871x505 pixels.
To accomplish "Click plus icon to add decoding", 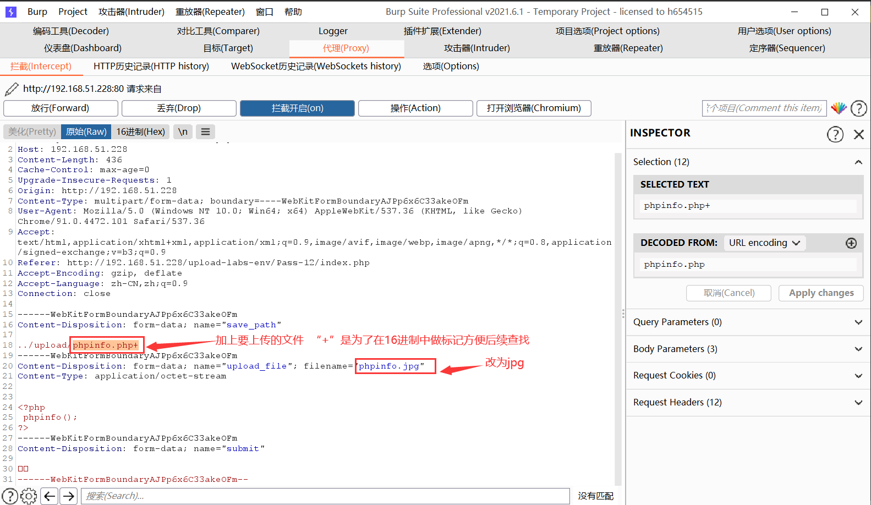I will point(851,243).
